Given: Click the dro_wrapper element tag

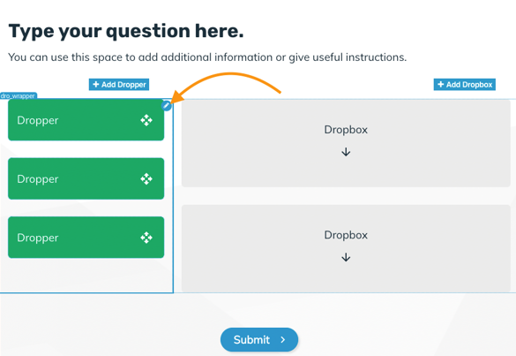Looking at the screenshot, I should pyautogui.click(x=19, y=95).
